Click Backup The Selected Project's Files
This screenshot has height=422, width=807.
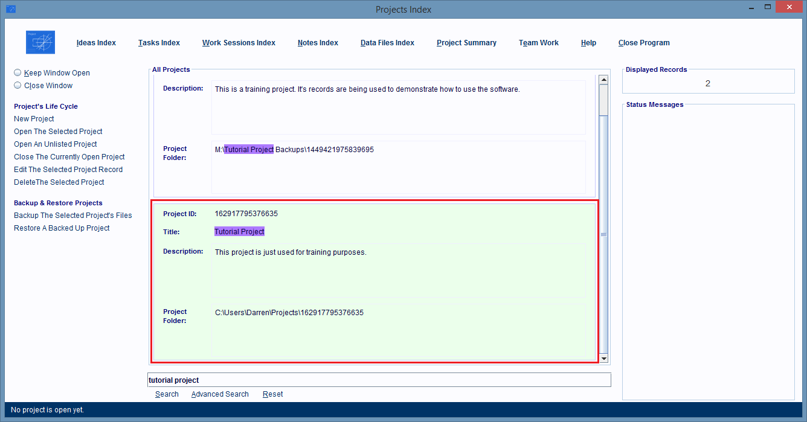coord(72,216)
